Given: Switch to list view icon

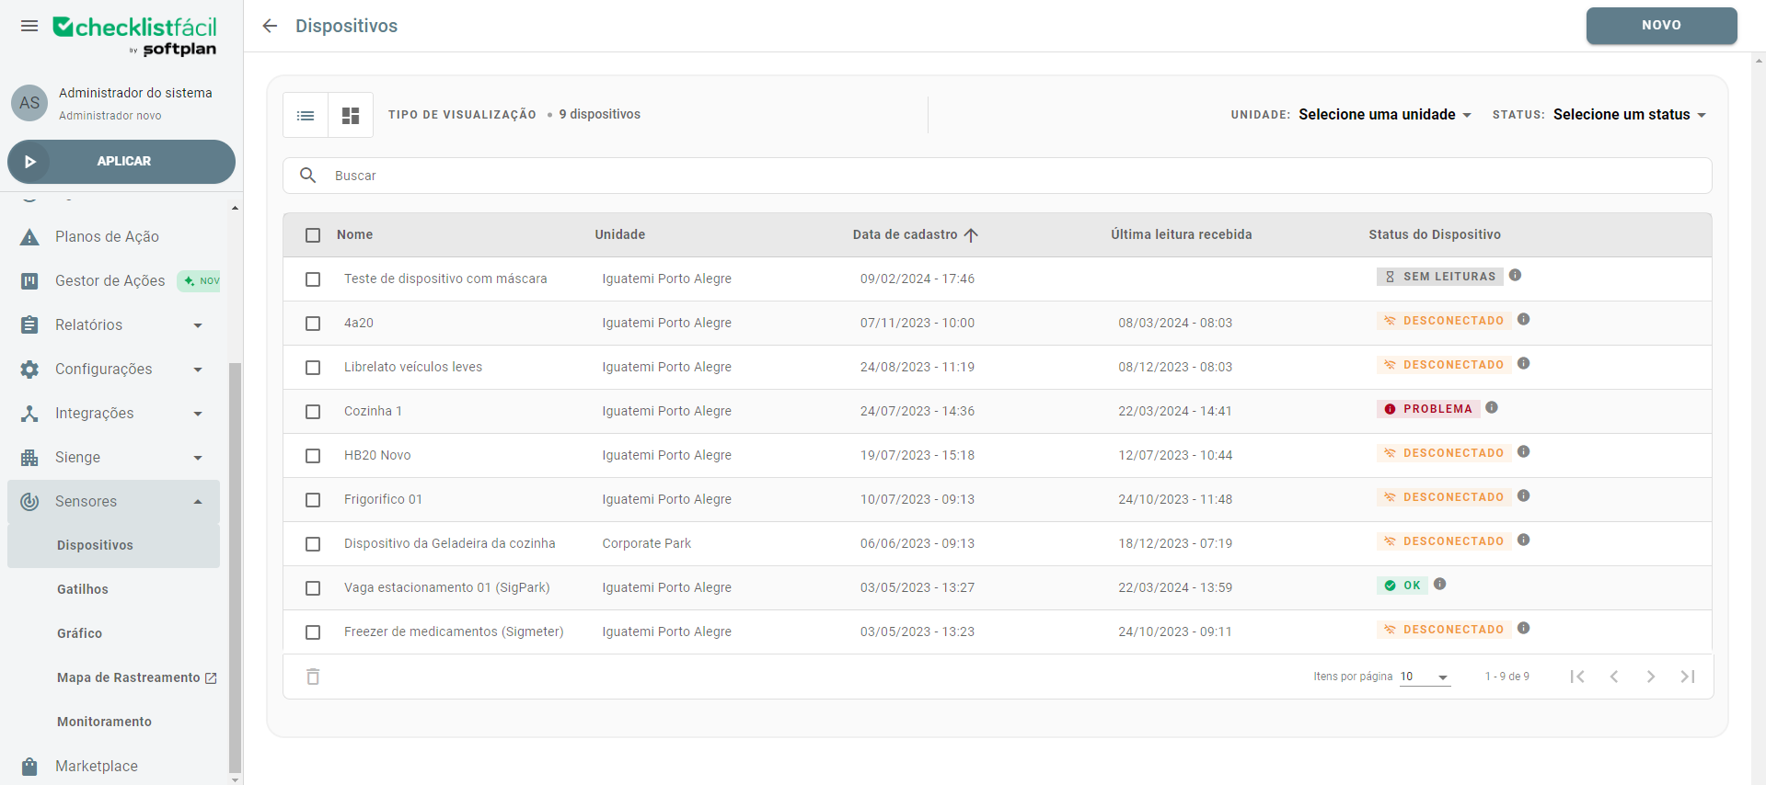Looking at the screenshot, I should point(306,115).
